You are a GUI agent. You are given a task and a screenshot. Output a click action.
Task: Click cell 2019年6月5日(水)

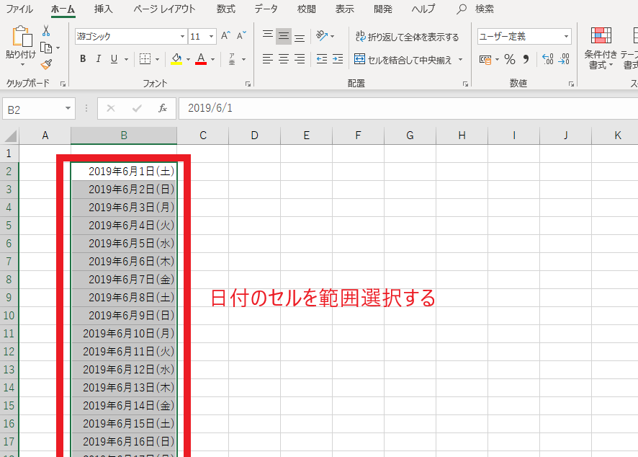[124, 244]
